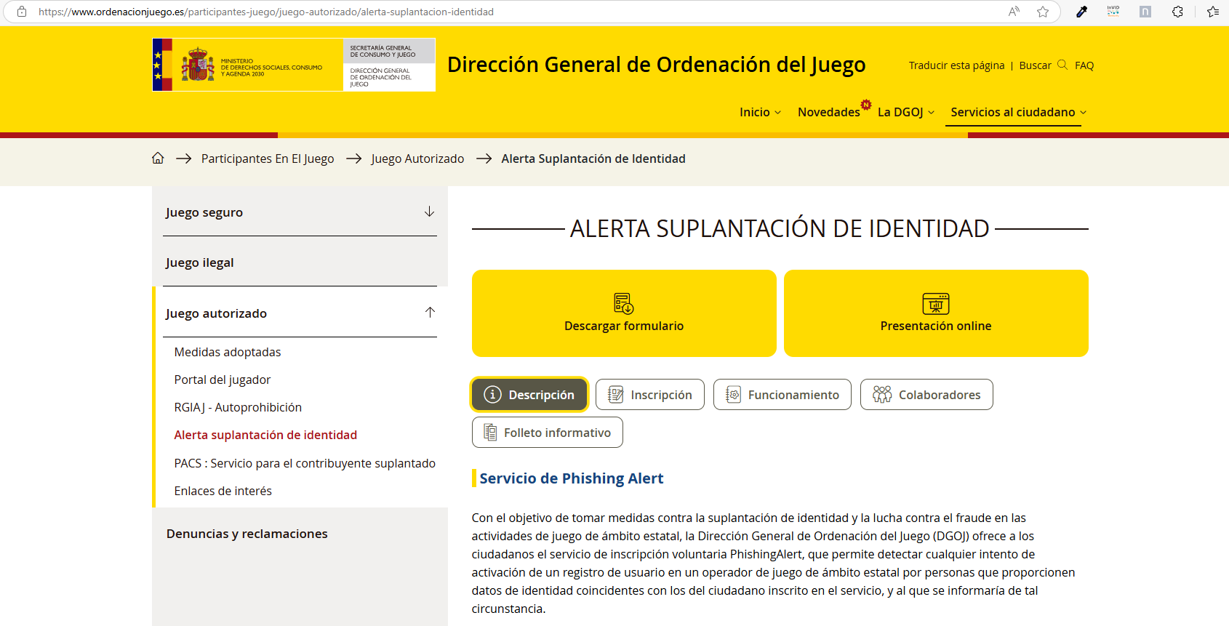
Task: Open the La DGOJ dropdown menu
Action: pos(905,112)
